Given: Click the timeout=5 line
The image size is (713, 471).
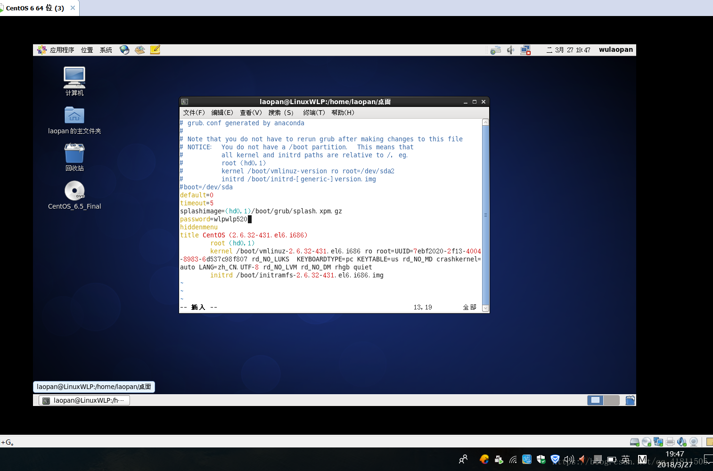Looking at the screenshot, I should (x=197, y=203).
